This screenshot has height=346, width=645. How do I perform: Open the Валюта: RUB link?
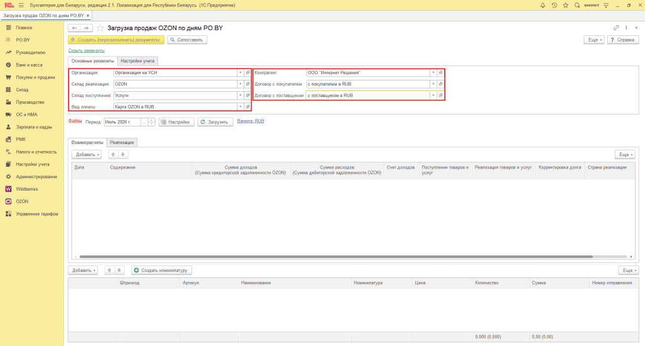click(251, 121)
